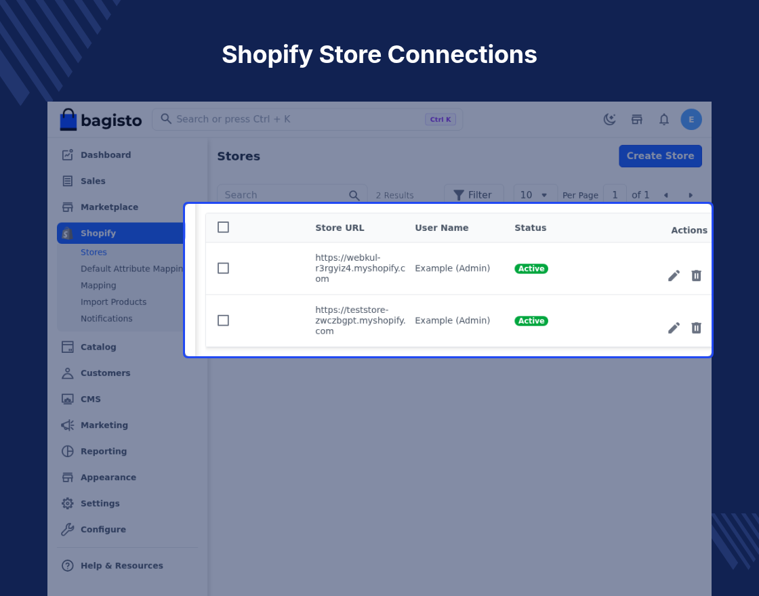Image resolution: width=759 pixels, height=596 pixels.
Task: Go to next page arrow
Action: [x=691, y=195]
